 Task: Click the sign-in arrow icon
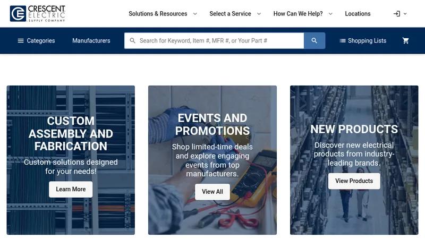pos(397,14)
